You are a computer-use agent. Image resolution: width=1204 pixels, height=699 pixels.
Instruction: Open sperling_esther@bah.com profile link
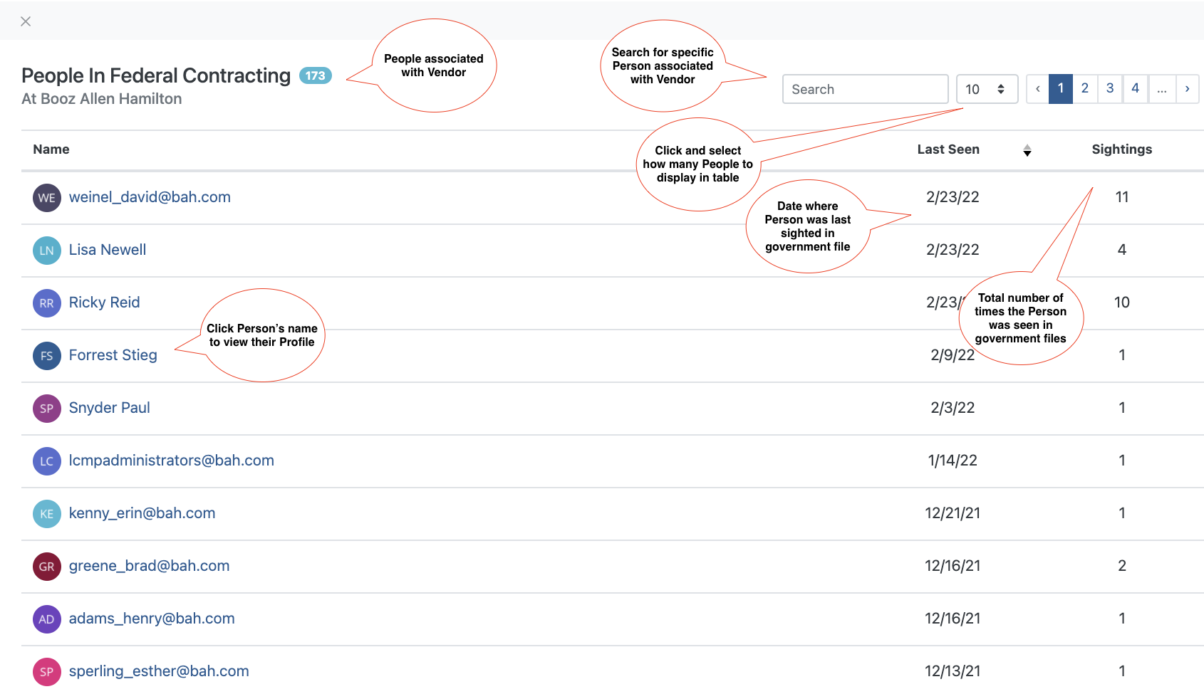coord(159,671)
